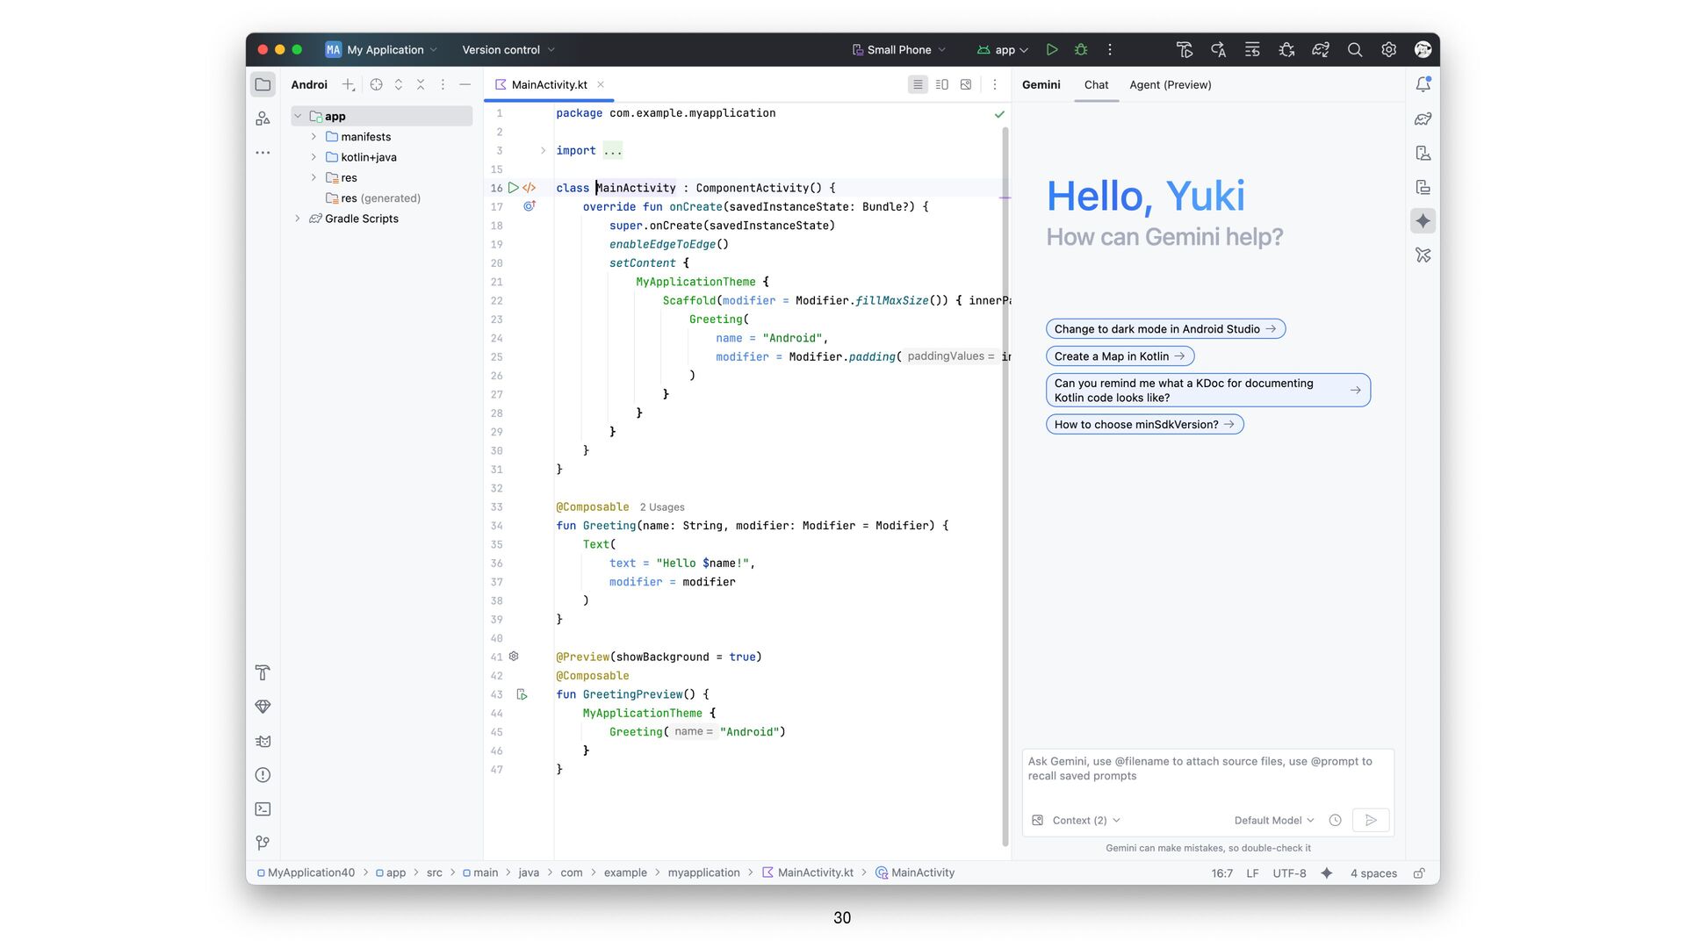Open the user account avatar

click(1423, 50)
